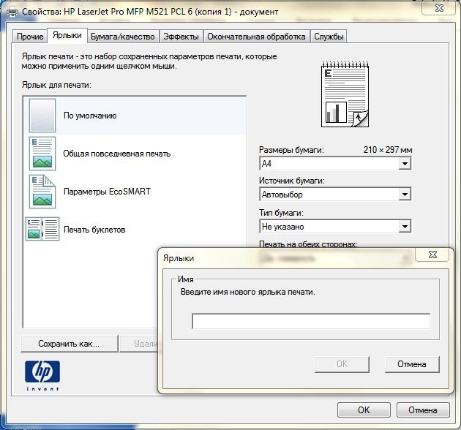Close the printer properties window
Viewport: 461px width, 430px height.
point(439,8)
